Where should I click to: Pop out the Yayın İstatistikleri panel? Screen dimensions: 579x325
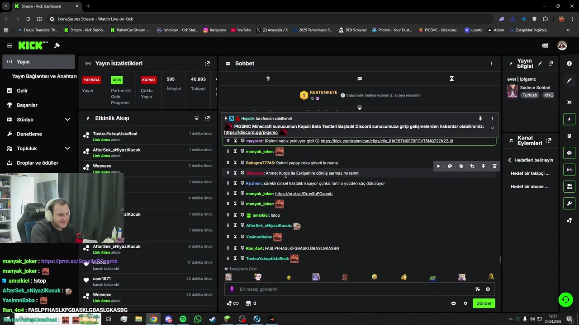[x=207, y=64]
